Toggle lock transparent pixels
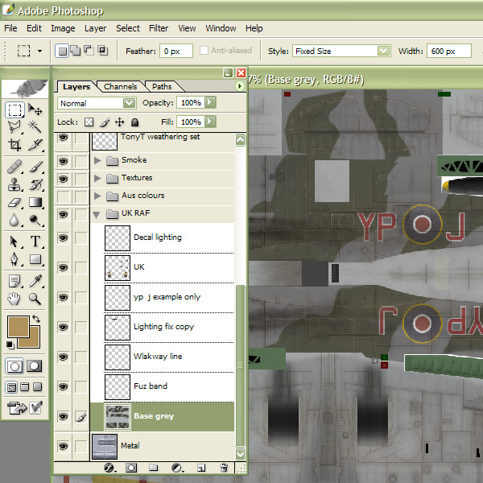The height and width of the screenshot is (483, 483). click(x=89, y=122)
